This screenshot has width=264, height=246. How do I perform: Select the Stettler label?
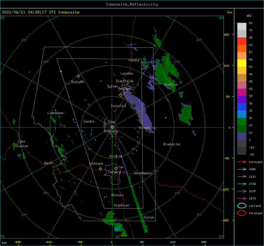(171, 85)
